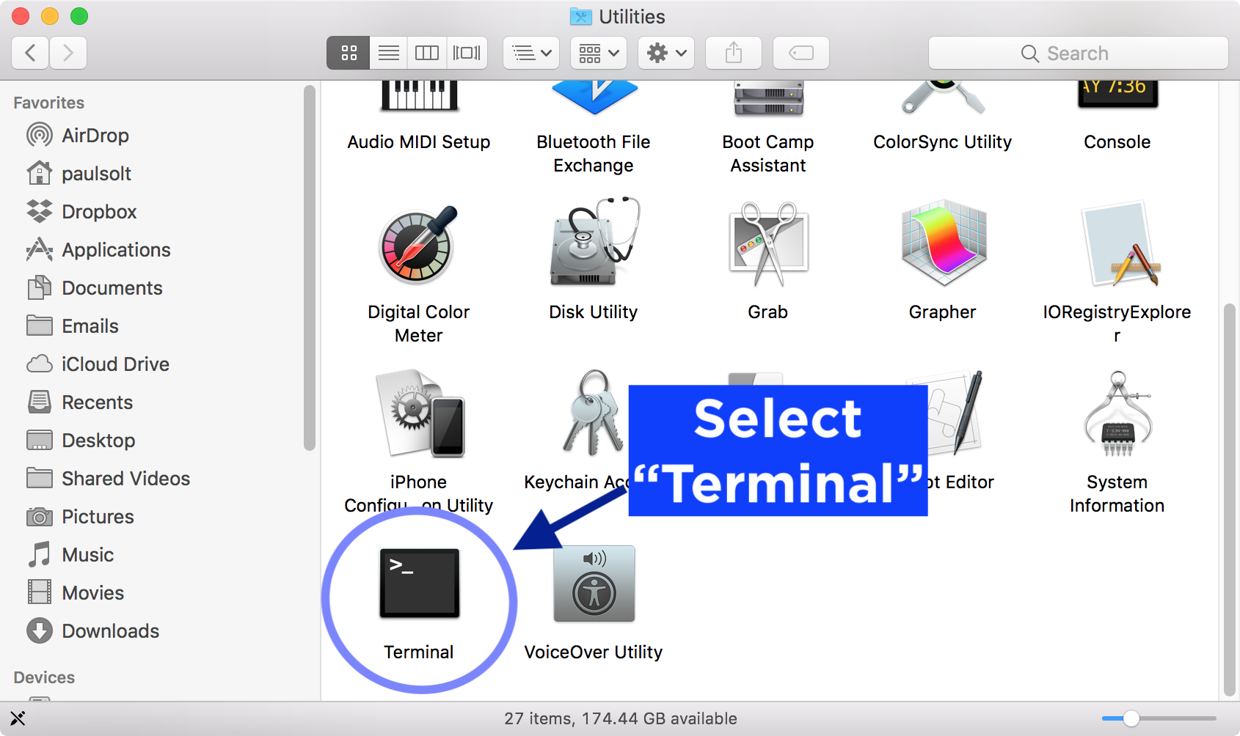Select the Grapher app
The height and width of the screenshot is (736, 1240).
(942, 242)
